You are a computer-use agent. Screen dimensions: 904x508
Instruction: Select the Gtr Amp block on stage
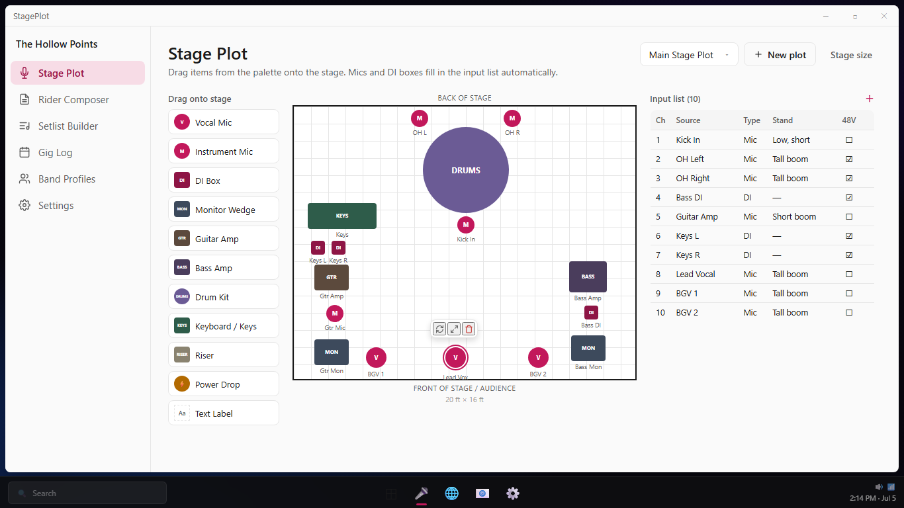coord(332,278)
